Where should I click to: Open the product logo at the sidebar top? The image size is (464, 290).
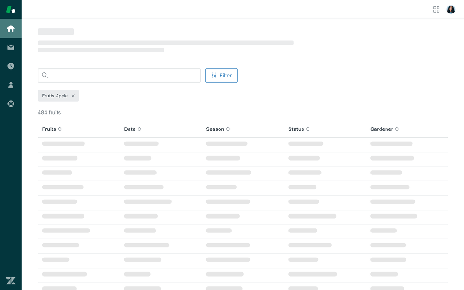[x=10, y=9]
